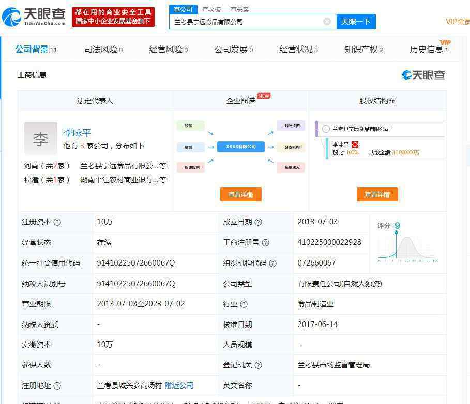Click the 股东 node in the enterprise map

coord(191,126)
